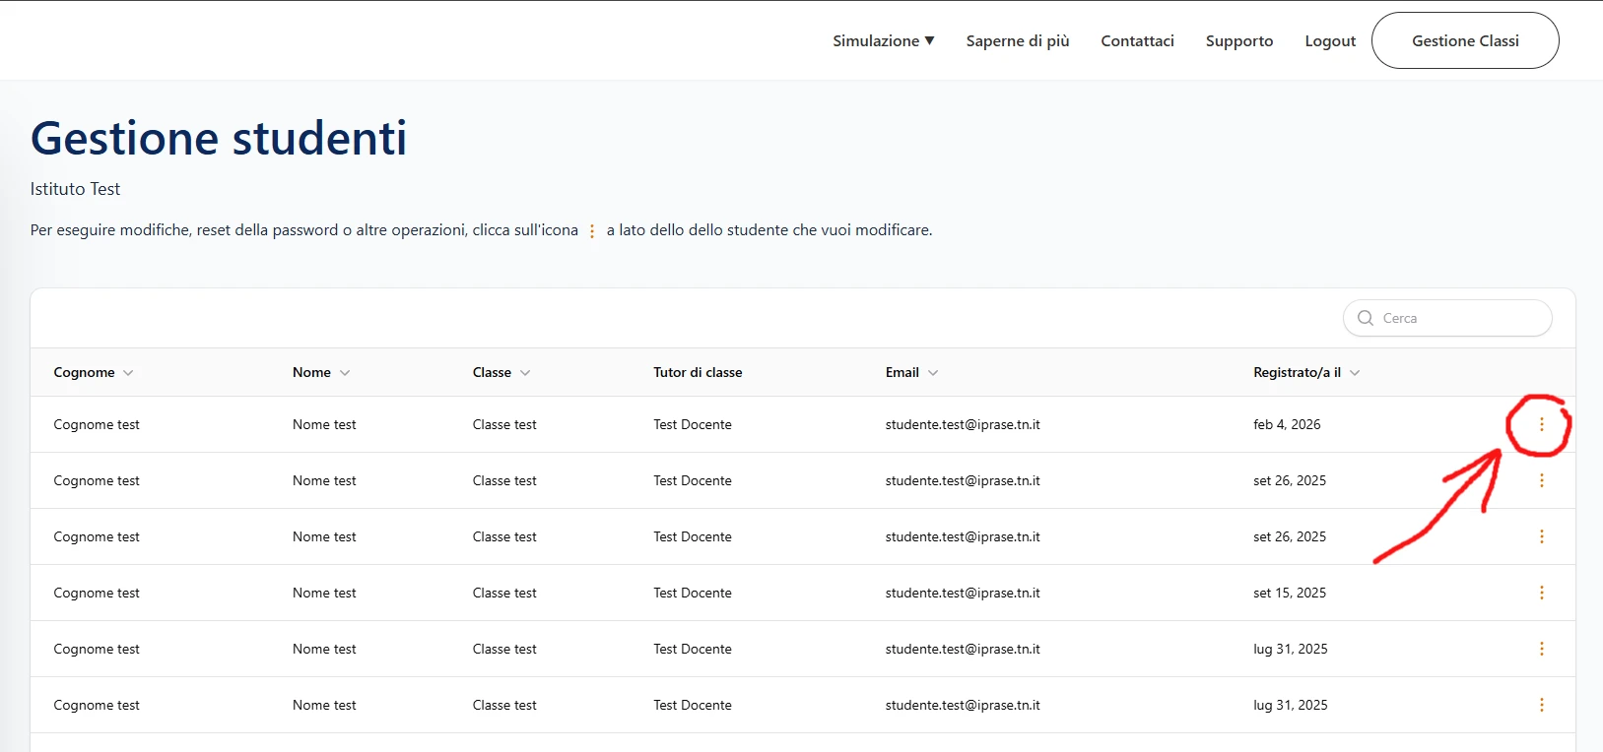Viewport: 1603px width, 752px height.
Task: Click the Email column sort chevron
Action: (933, 373)
